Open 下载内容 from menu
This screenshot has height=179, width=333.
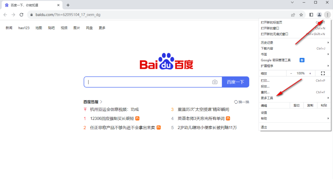[295, 48]
